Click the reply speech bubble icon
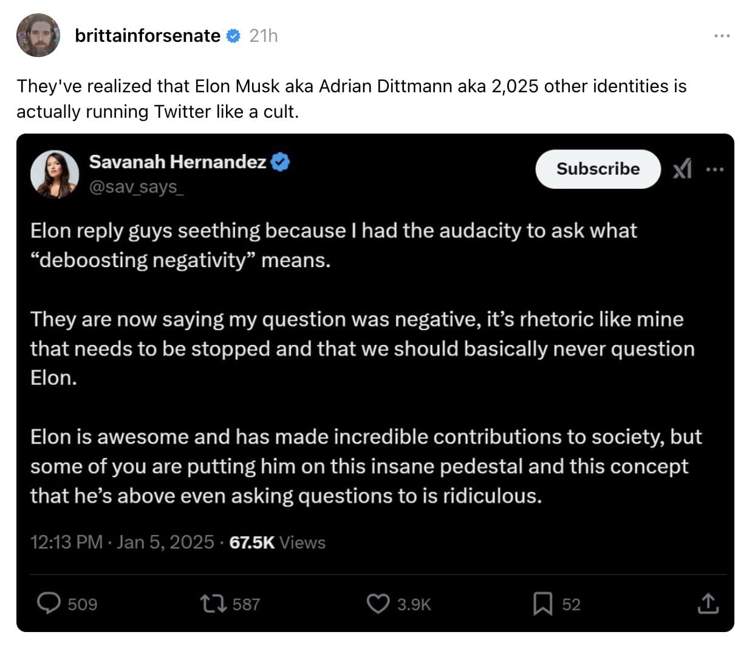Viewport: 752px width, 646px height. point(49,603)
